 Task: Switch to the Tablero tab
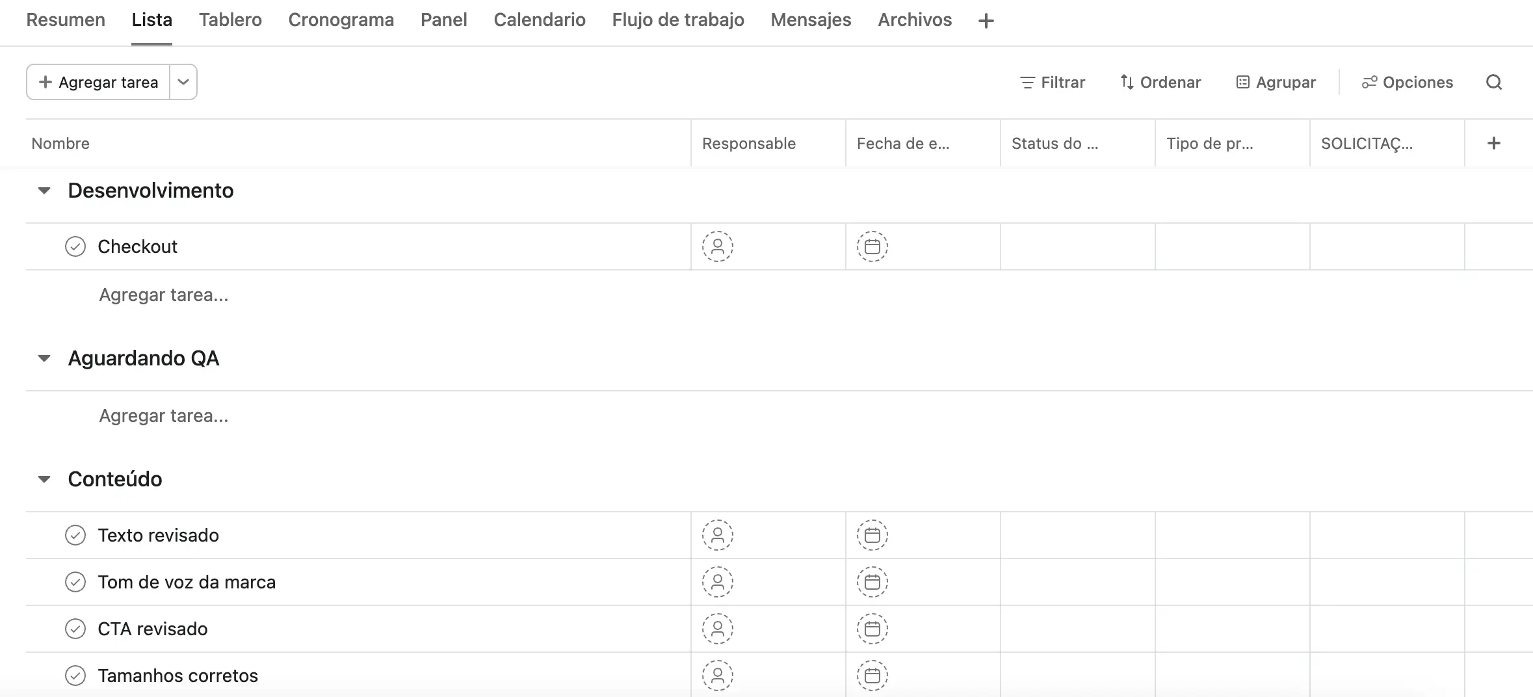click(x=230, y=20)
